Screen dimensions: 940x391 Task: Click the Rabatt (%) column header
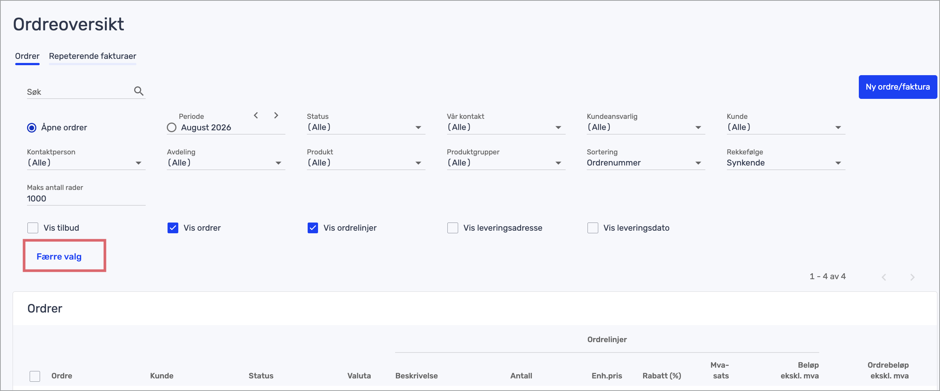pyautogui.click(x=662, y=376)
